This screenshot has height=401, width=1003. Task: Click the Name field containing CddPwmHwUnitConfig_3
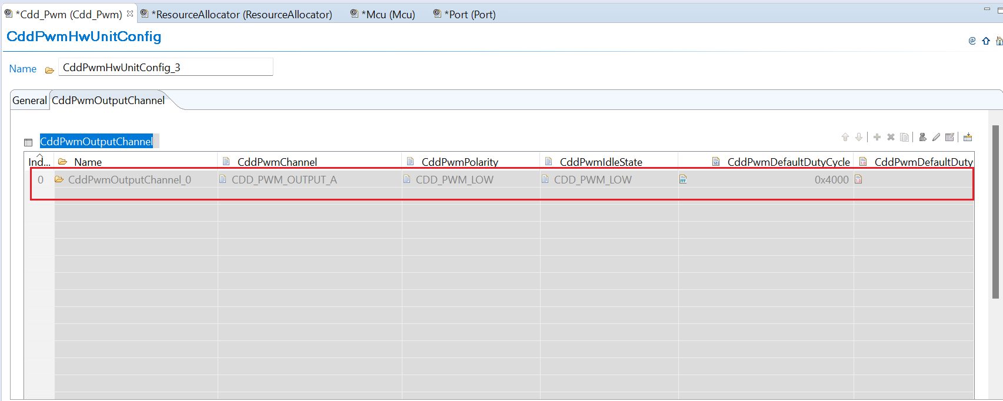point(166,67)
